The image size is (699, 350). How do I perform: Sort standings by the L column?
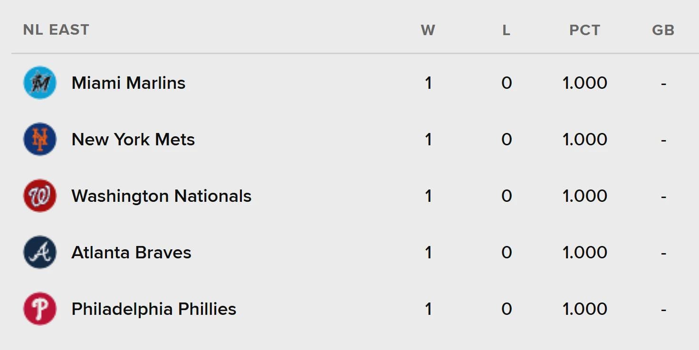[506, 29]
